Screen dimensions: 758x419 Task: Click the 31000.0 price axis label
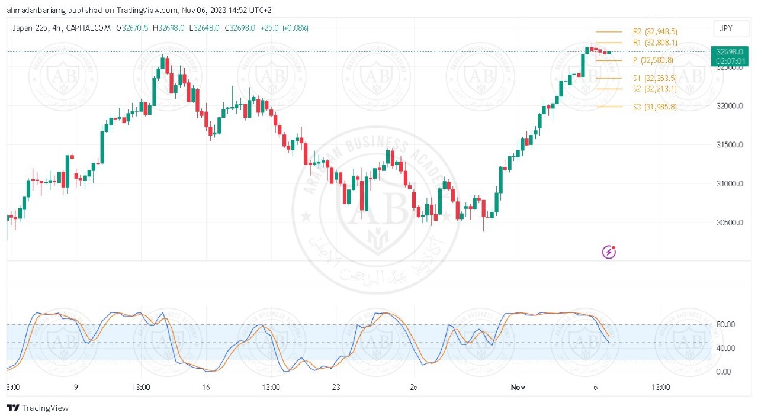click(x=729, y=184)
